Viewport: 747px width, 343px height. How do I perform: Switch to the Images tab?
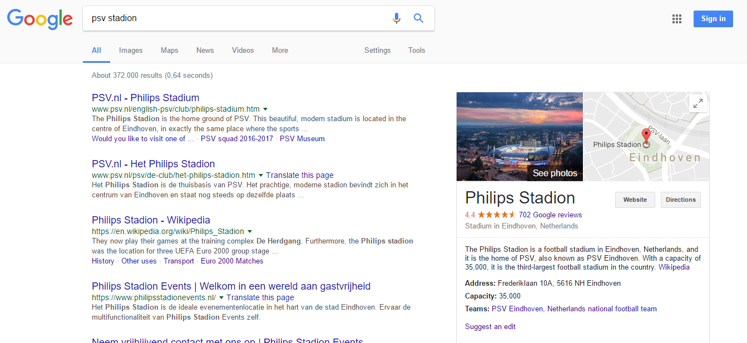[131, 50]
